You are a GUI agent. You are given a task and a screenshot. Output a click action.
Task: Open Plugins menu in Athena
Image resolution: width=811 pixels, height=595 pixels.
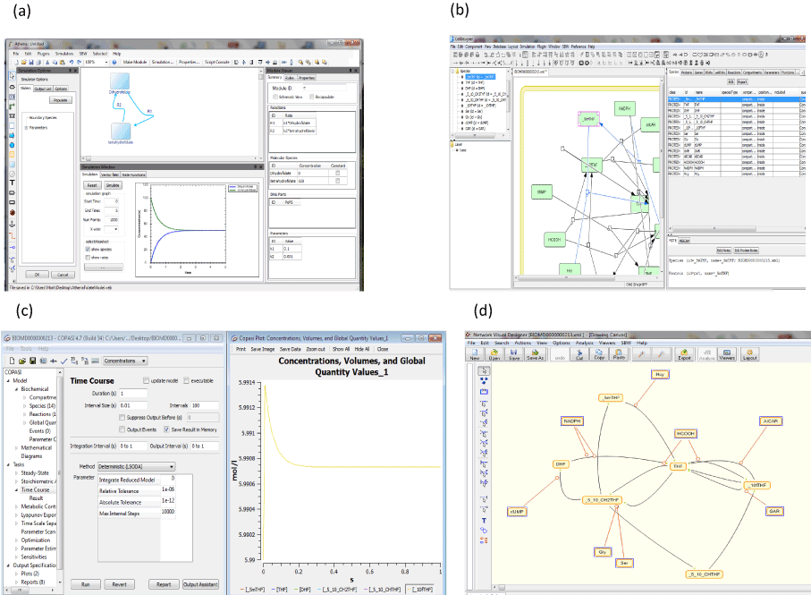coord(44,54)
